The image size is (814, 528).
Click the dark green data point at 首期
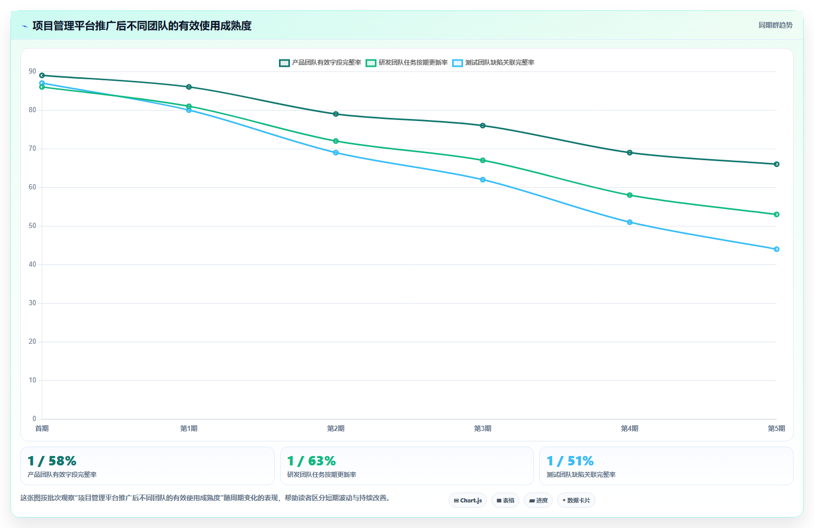point(42,75)
